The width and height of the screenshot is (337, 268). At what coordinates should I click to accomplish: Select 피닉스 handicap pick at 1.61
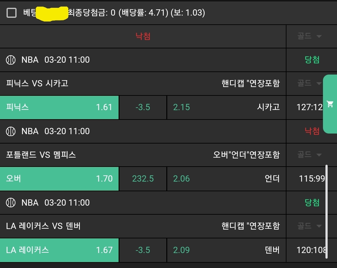pos(59,107)
